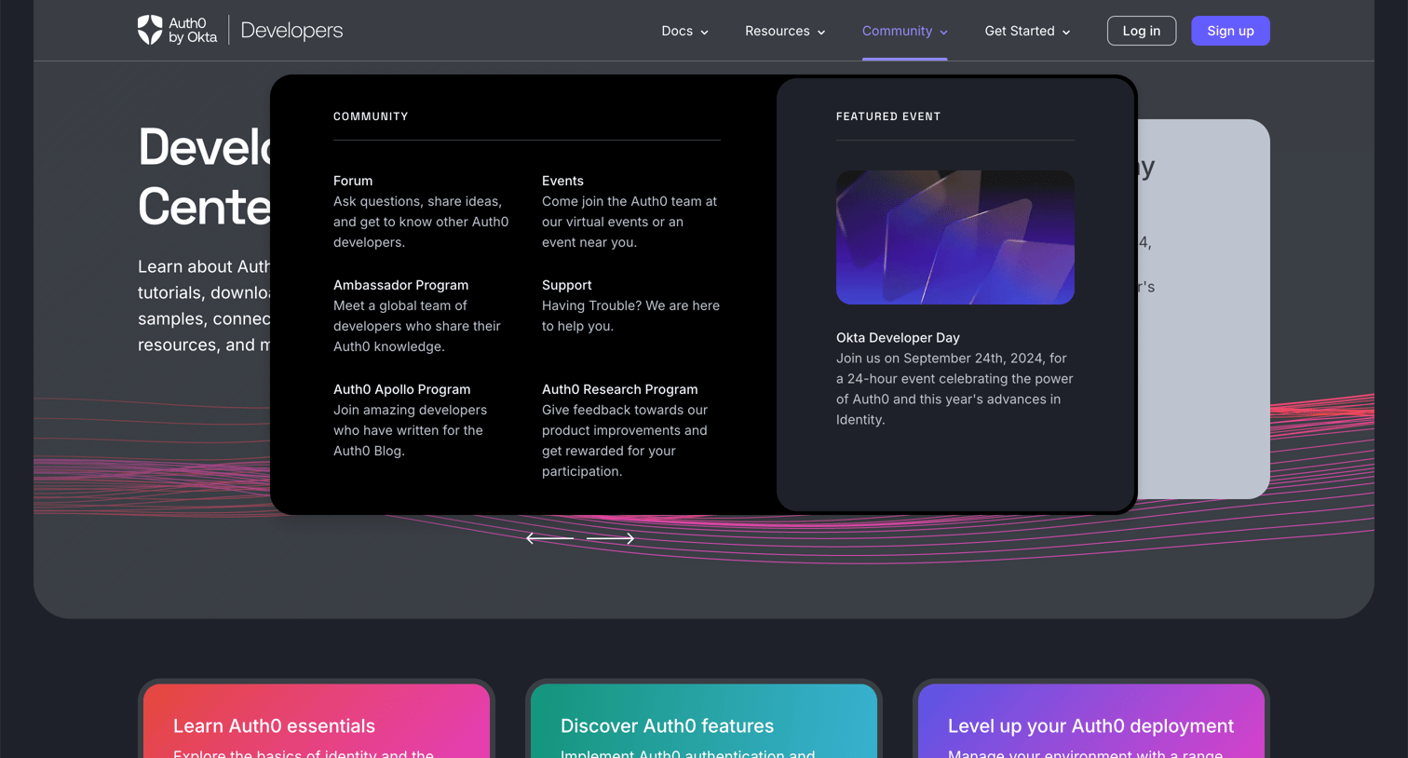Select the Community navigation item
Viewport: 1408px width, 758px height.
pyautogui.click(x=904, y=31)
